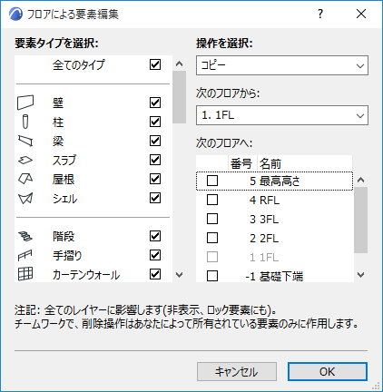
Task: Toggle the 柱 checkbox
Action: pyautogui.click(x=155, y=122)
